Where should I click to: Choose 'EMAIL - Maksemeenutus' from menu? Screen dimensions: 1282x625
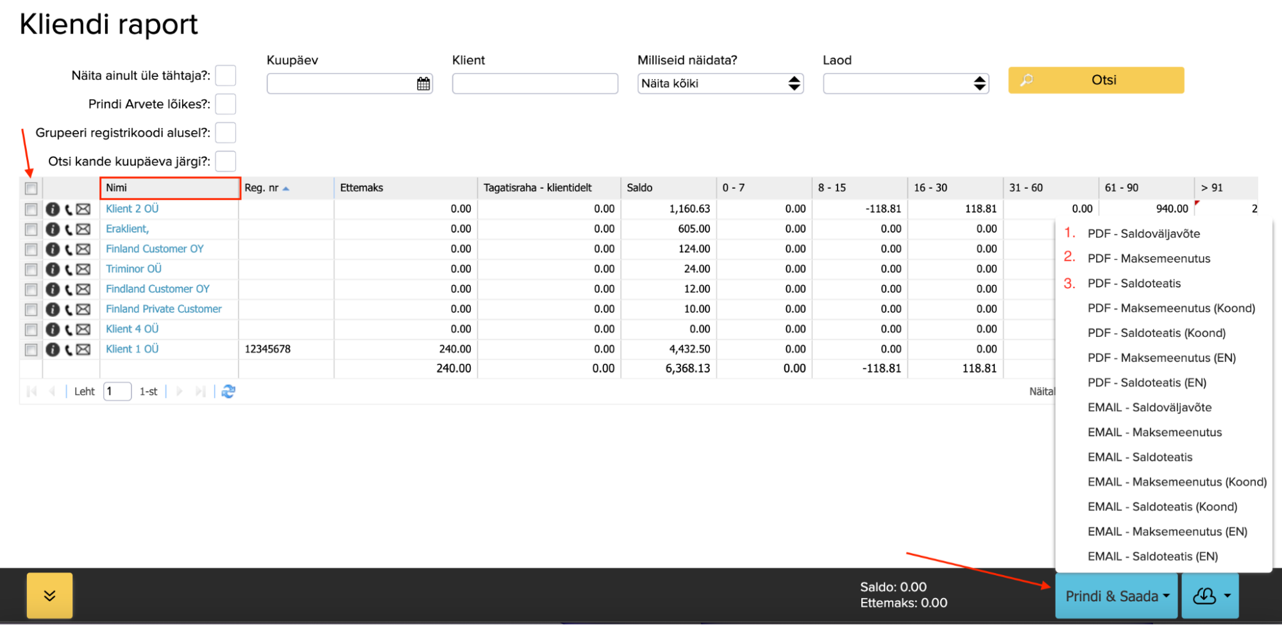(1154, 432)
